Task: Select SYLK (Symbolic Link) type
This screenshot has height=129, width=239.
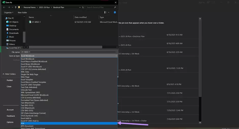Action: click(69, 116)
